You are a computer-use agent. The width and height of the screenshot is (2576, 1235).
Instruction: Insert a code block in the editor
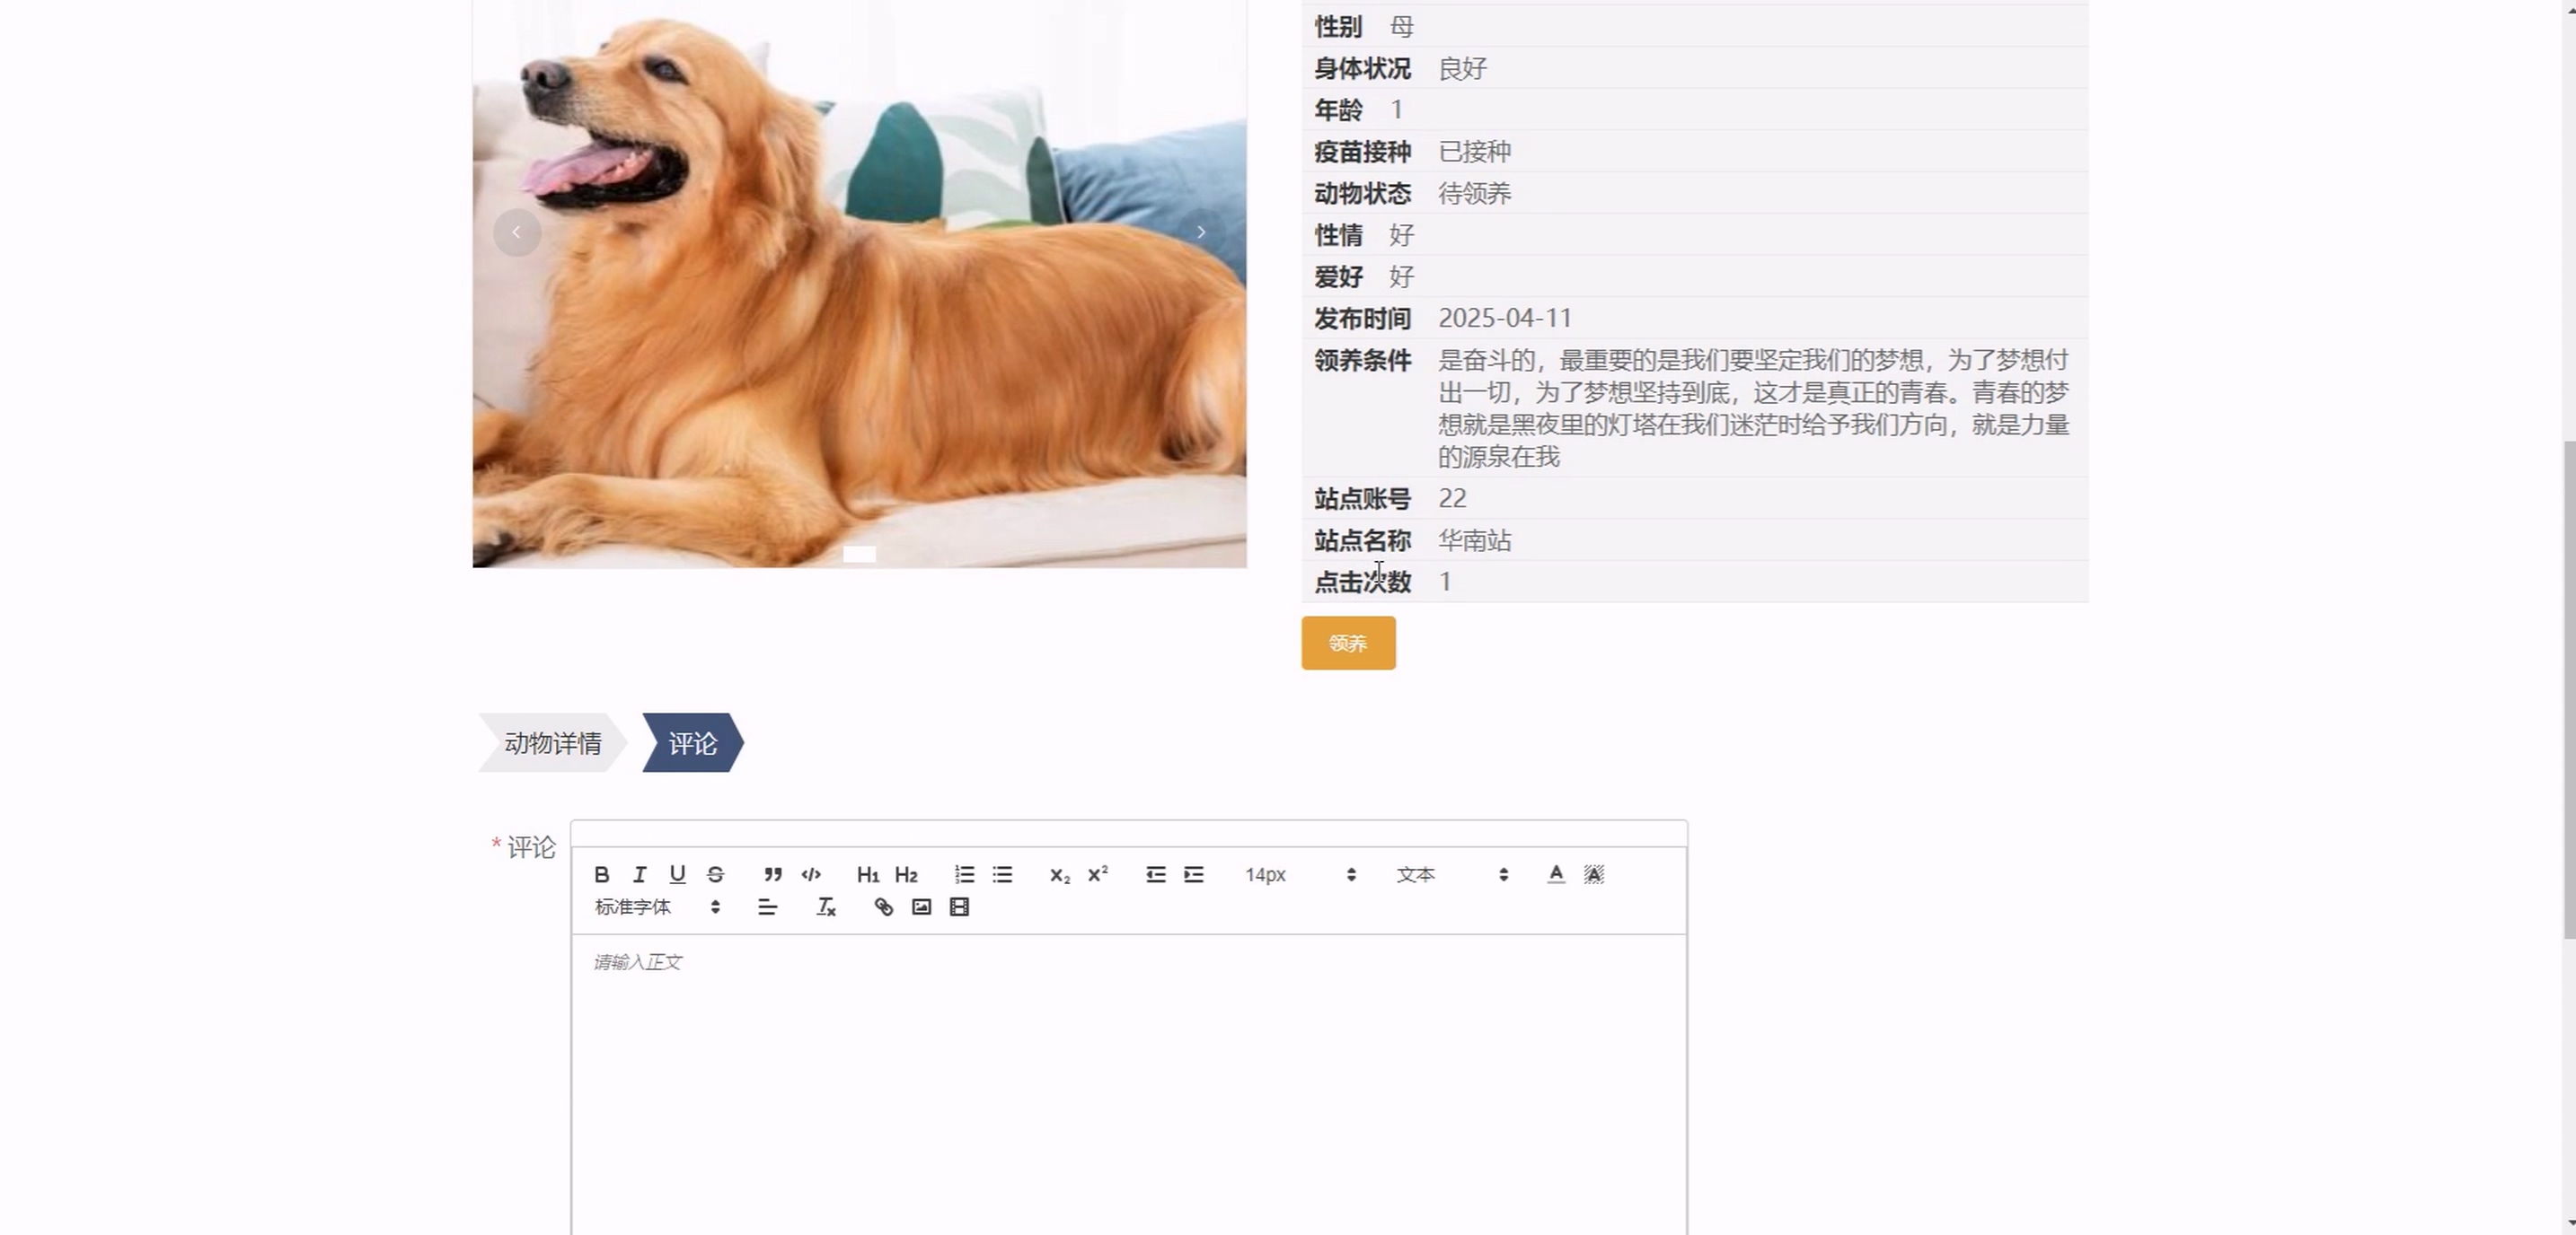tap(811, 874)
